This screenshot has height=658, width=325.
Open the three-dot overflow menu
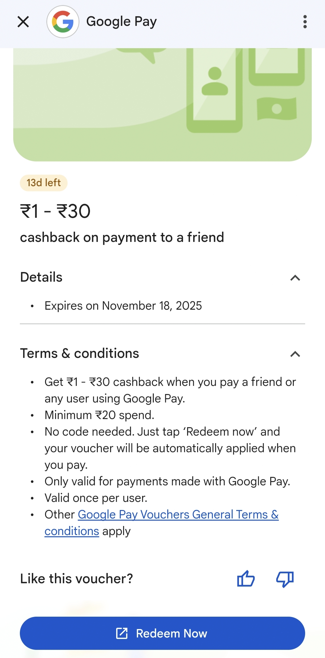(305, 22)
